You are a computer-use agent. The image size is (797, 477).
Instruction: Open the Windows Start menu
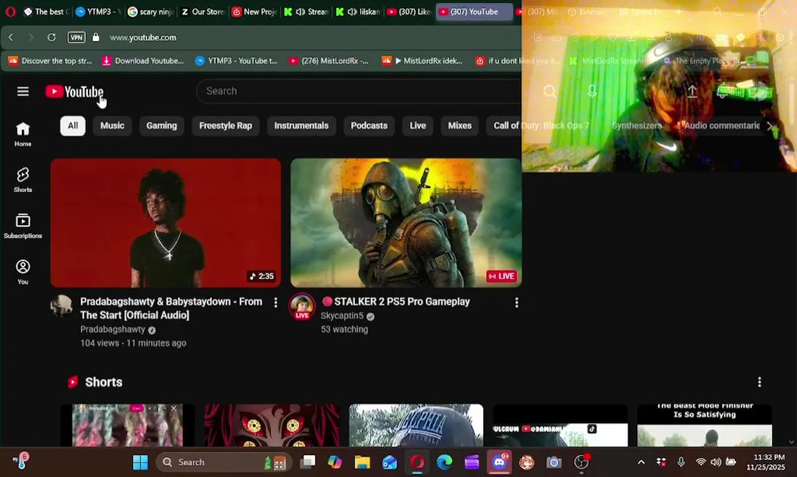click(x=140, y=462)
